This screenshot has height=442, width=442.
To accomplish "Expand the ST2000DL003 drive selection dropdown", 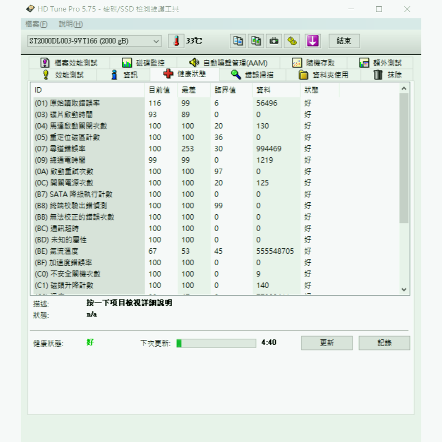I will click(156, 41).
